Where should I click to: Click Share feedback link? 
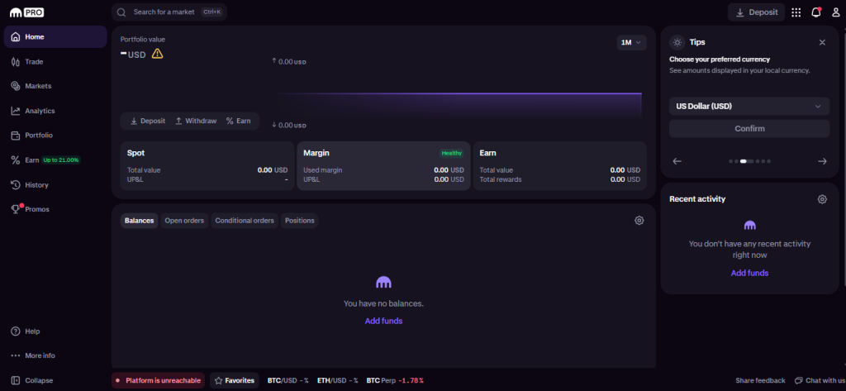click(760, 380)
